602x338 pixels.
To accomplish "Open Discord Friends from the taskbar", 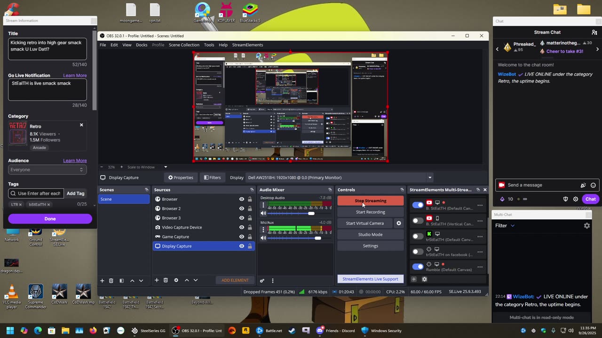I will pos(336,330).
